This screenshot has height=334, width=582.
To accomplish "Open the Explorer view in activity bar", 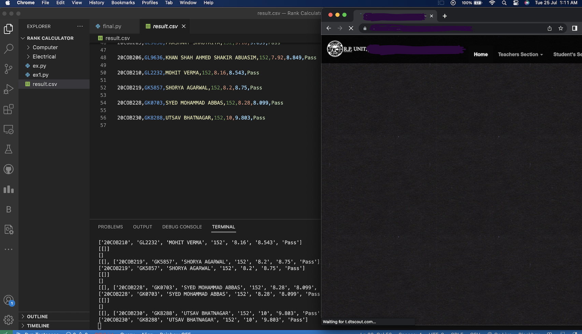I will (9, 29).
